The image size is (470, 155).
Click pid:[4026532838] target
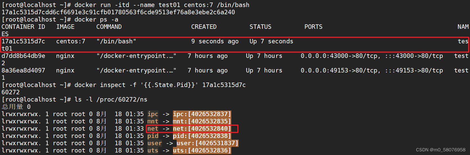[202, 136]
